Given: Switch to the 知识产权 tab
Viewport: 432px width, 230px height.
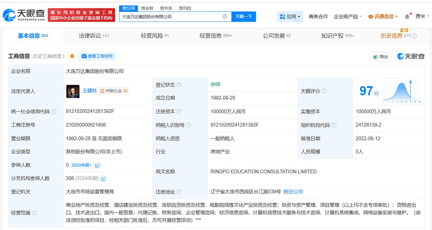Looking at the screenshot, I should pos(338,36).
